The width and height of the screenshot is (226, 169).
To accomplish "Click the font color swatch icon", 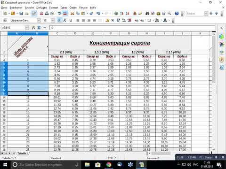I will [x=165, y=20].
